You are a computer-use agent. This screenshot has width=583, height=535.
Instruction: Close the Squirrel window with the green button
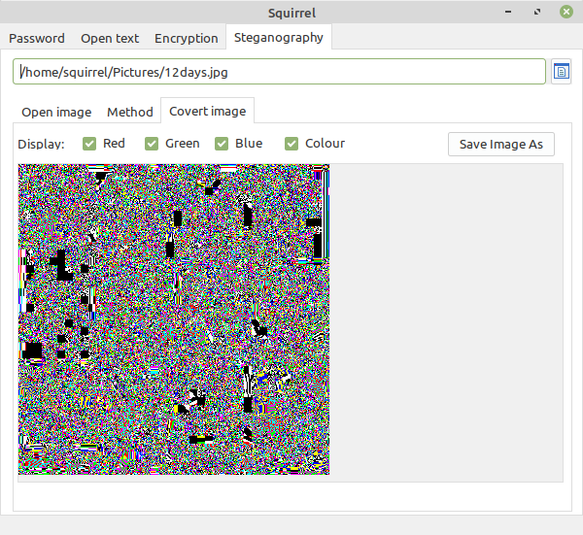click(x=566, y=13)
